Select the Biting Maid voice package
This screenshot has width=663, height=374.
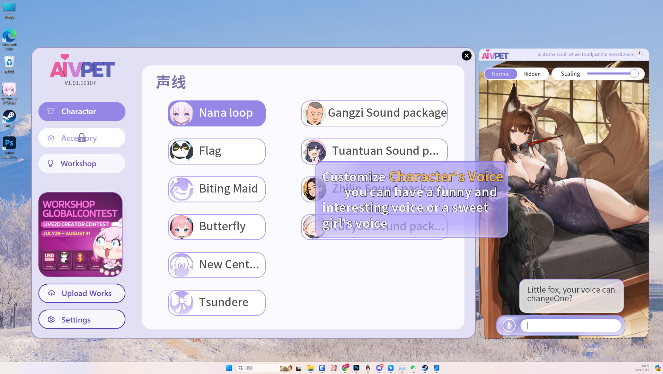[182, 189]
